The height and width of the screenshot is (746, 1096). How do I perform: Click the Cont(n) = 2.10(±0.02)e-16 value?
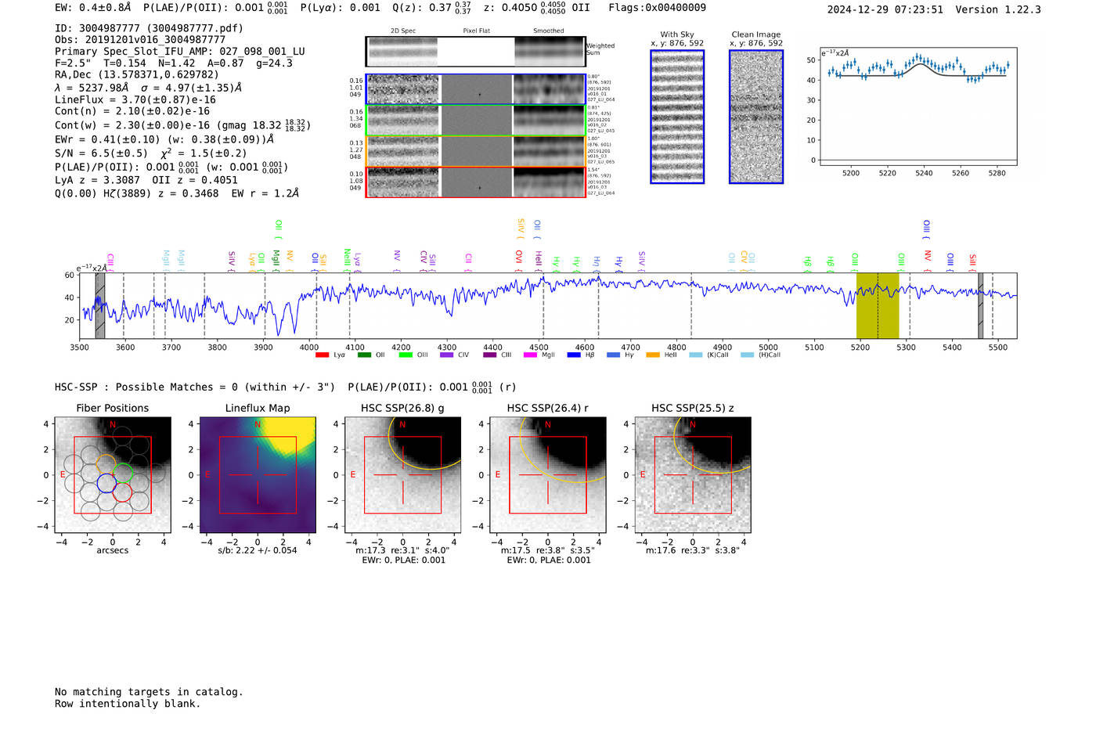coord(132,111)
